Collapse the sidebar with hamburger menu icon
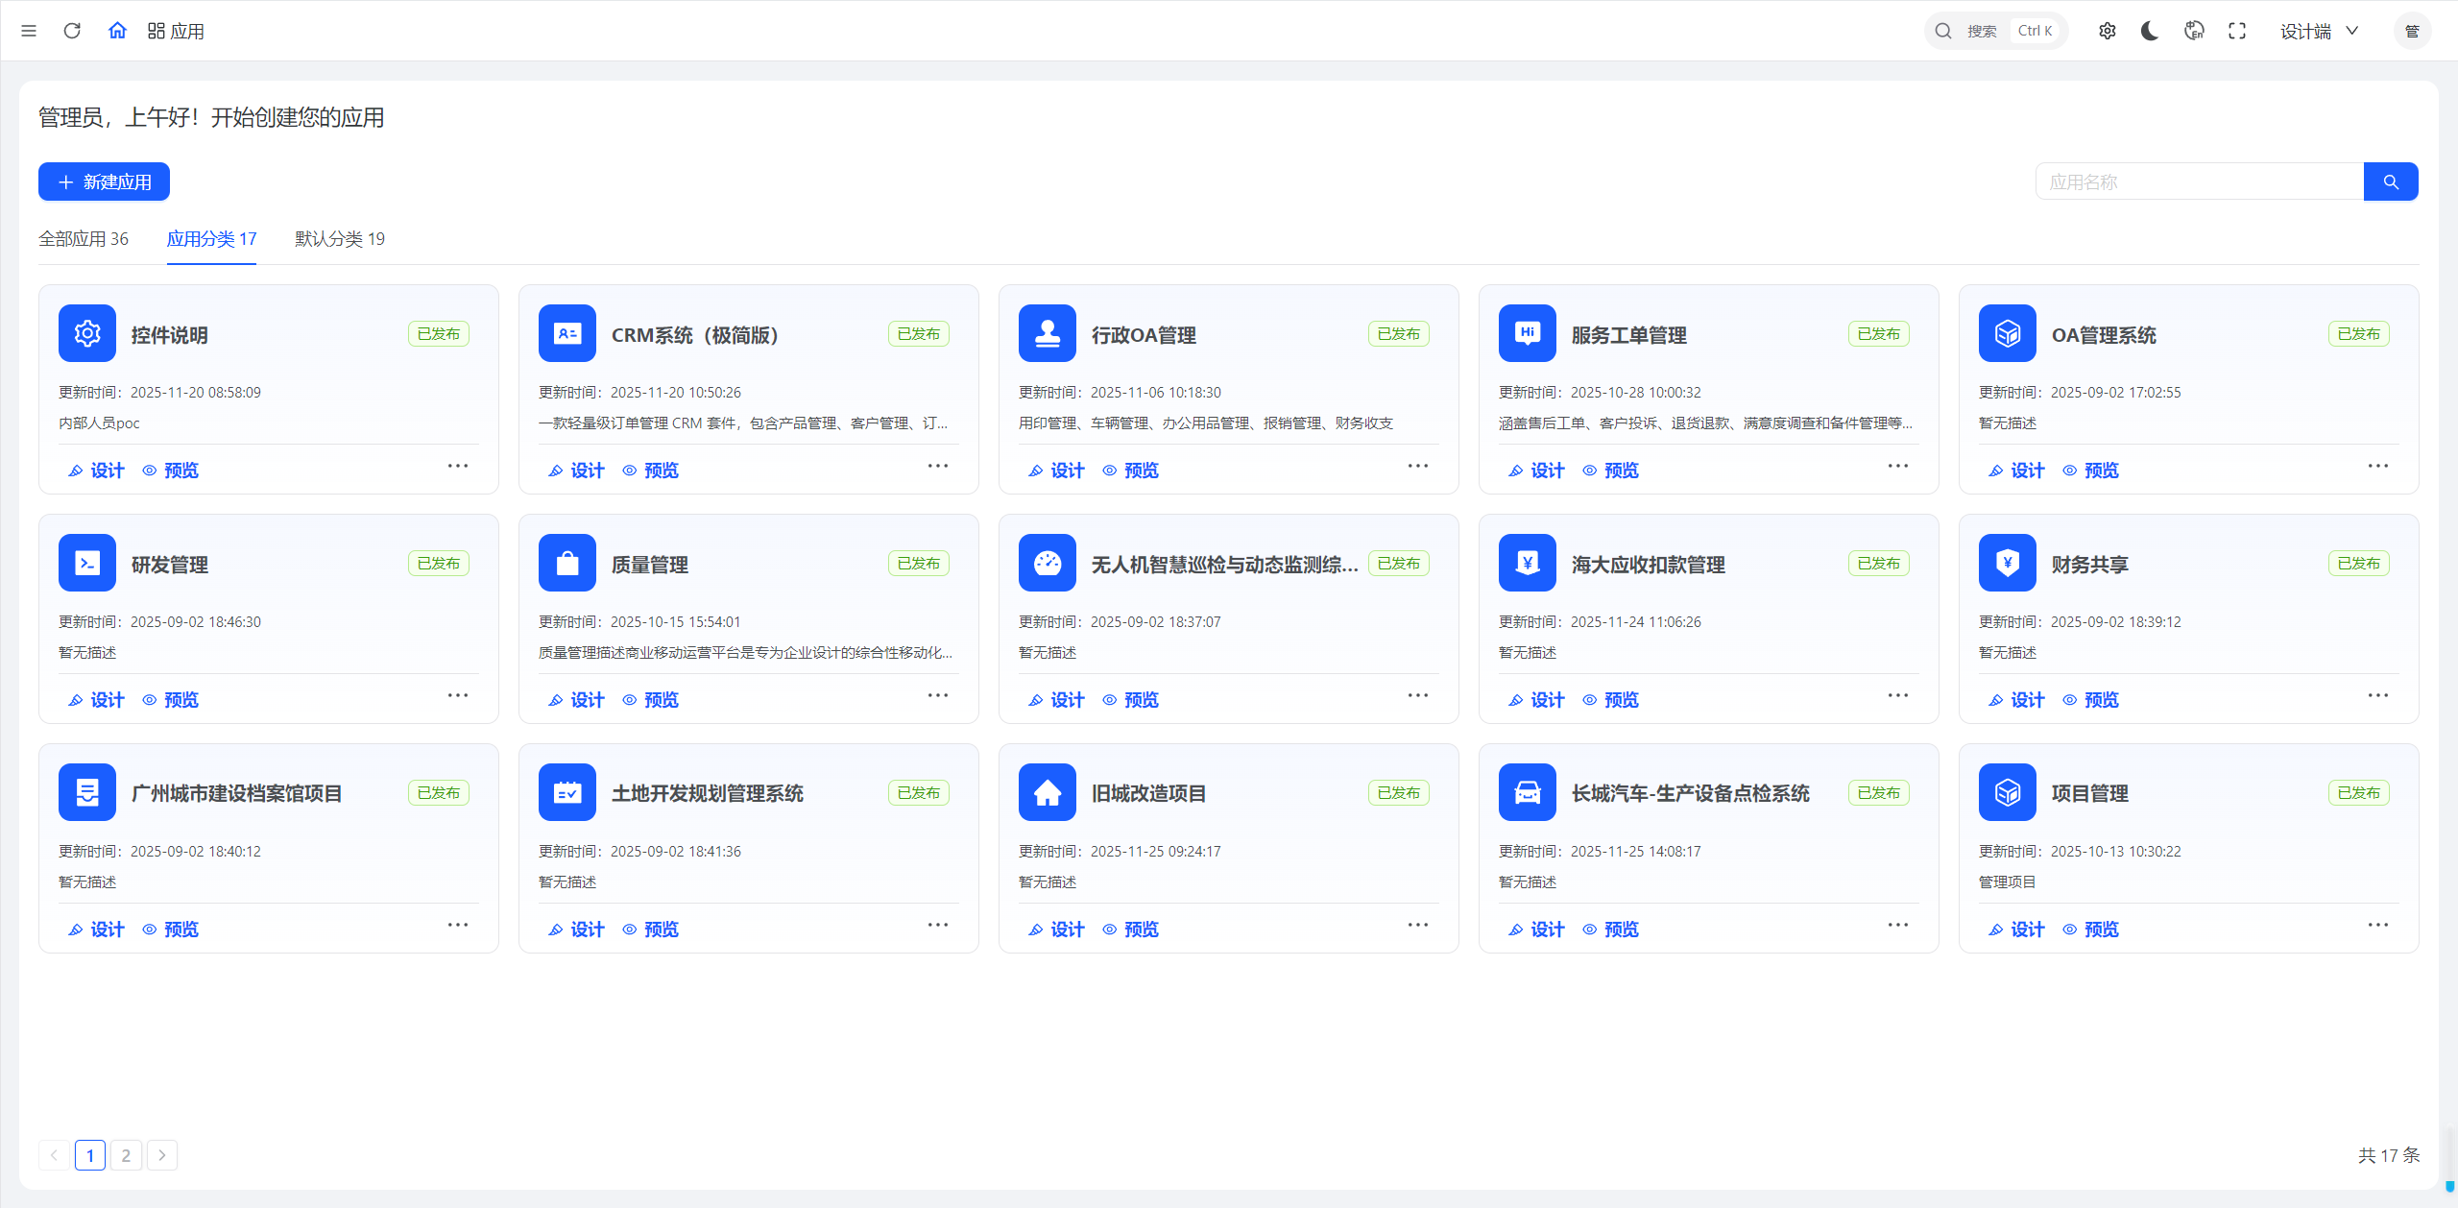The width and height of the screenshot is (2458, 1208). tap(29, 31)
